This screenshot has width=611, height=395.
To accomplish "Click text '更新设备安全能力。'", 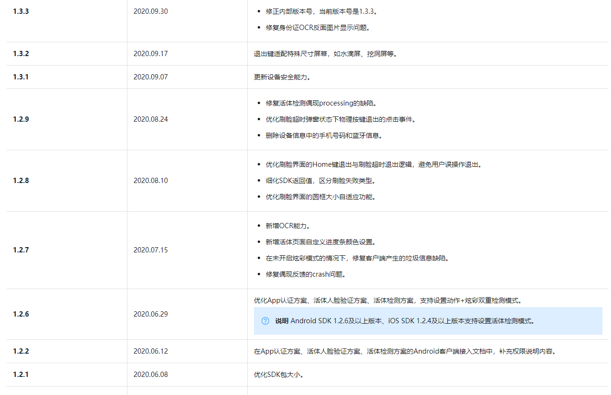I will pos(282,77).
